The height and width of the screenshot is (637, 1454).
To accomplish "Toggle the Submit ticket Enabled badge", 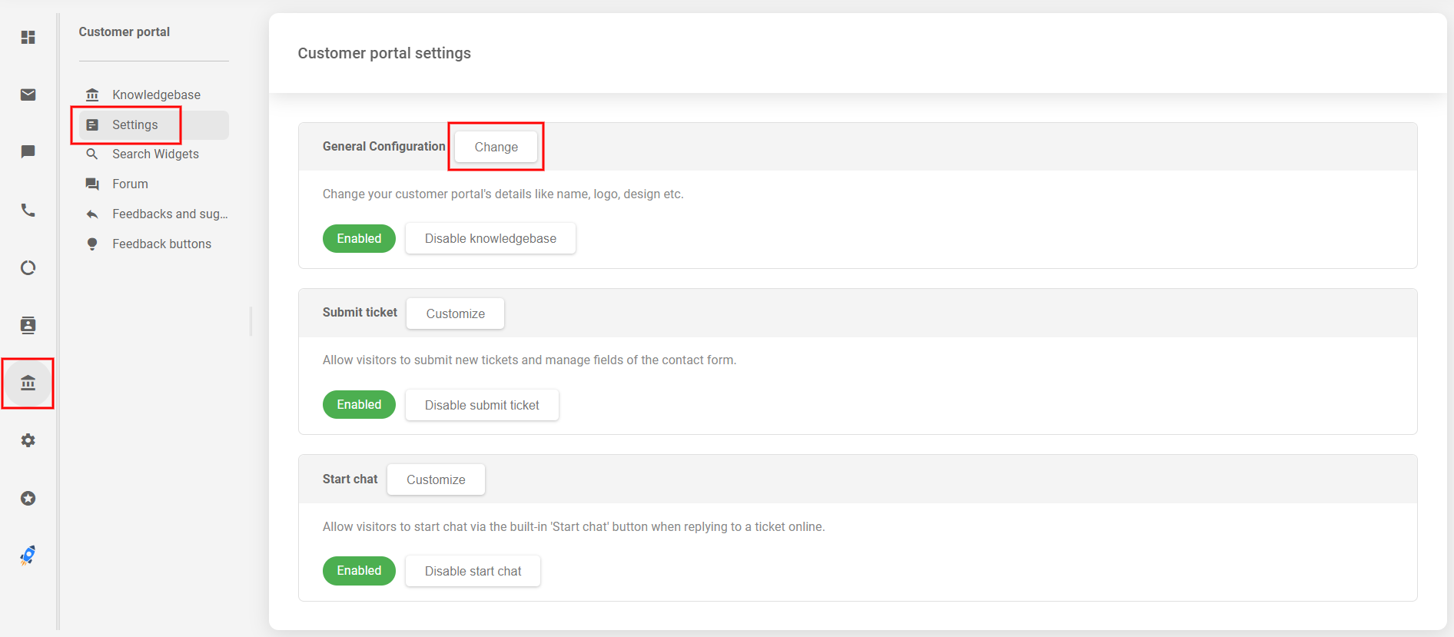I will [359, 405].
